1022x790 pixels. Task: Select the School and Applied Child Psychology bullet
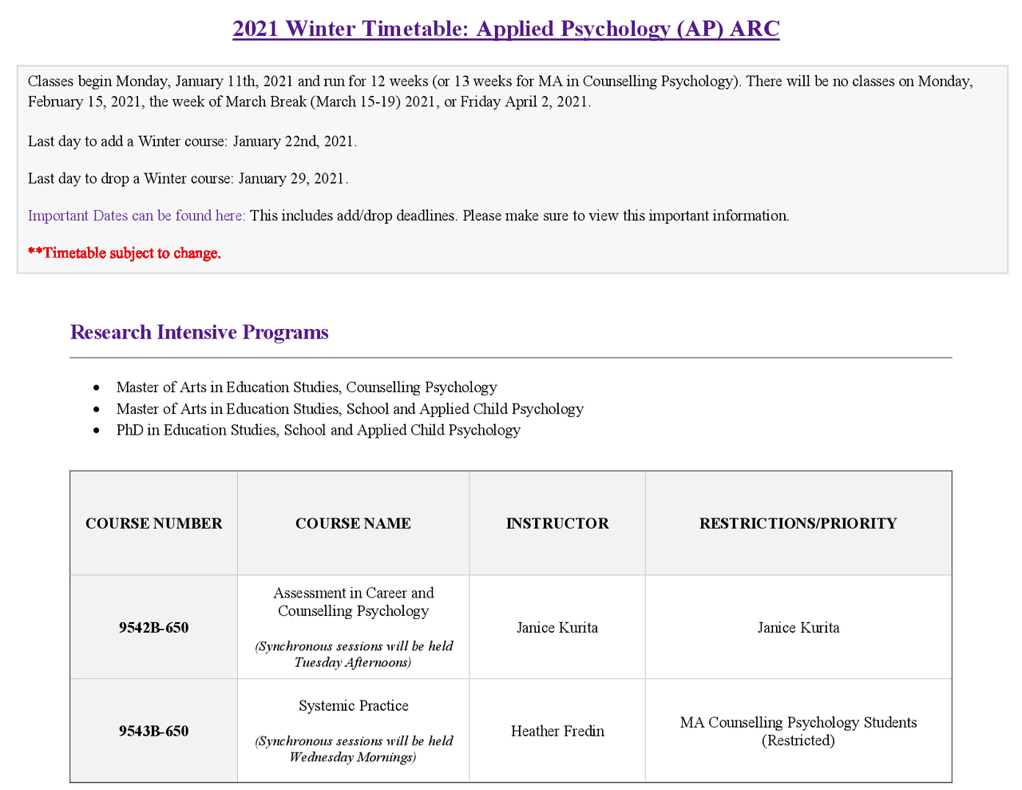351,408
